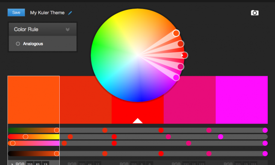This screenshot has height=165, width=275.
Task: Select the orange color swatch
Action: pos(34,100)
